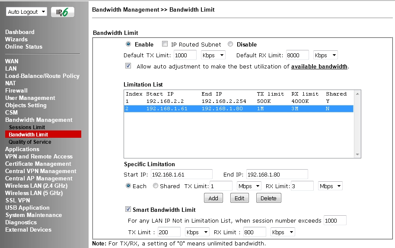Open Wizards in the sidebar

[x=16, y=40]
